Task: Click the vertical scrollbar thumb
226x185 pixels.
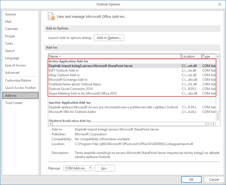Action: coord(218,85)
